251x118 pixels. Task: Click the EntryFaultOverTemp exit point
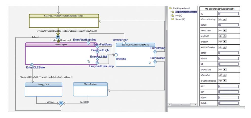click(97, 63)
